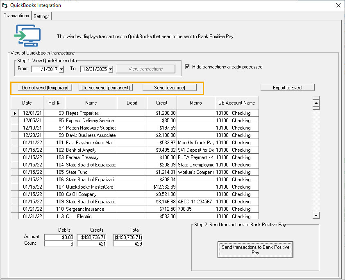Select Express Delivery Service row name
Image resolution: width=345 pixels, height=280 pixels.
click(x=91, y=121)
